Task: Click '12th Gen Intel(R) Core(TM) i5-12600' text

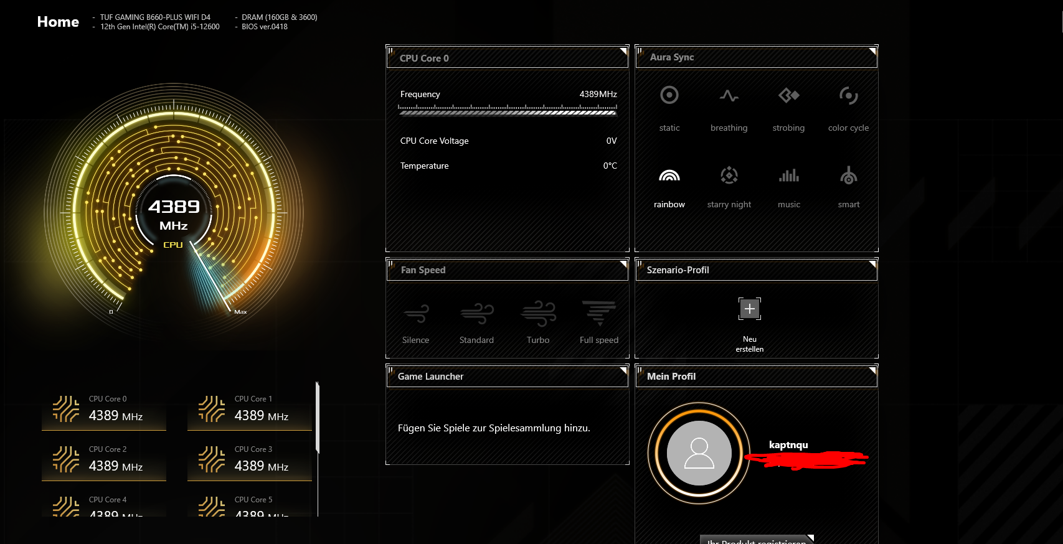Action: (160, 27)
